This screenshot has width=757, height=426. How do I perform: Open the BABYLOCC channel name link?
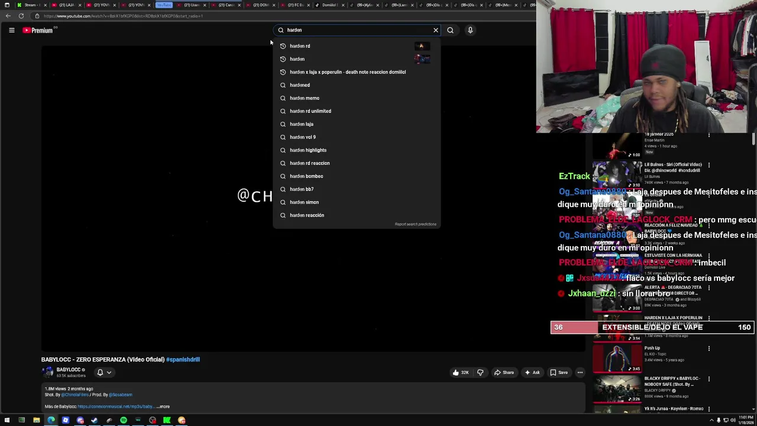point(68,370)
